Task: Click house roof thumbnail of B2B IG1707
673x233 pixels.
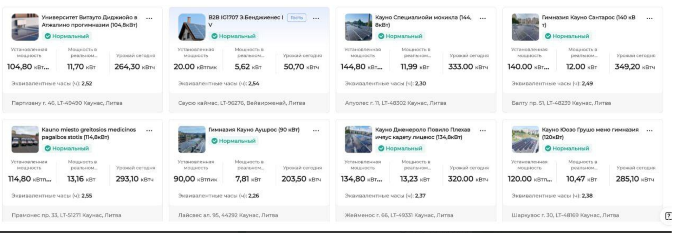Action: (192, 27)
